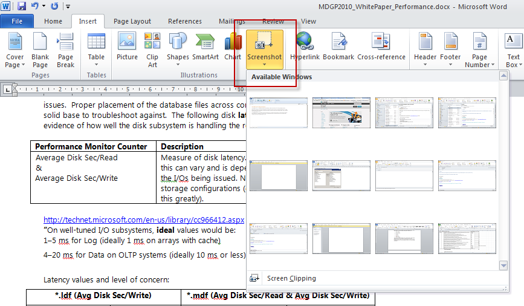
Task: Insert a Chart
Action: tap(233, 48)
